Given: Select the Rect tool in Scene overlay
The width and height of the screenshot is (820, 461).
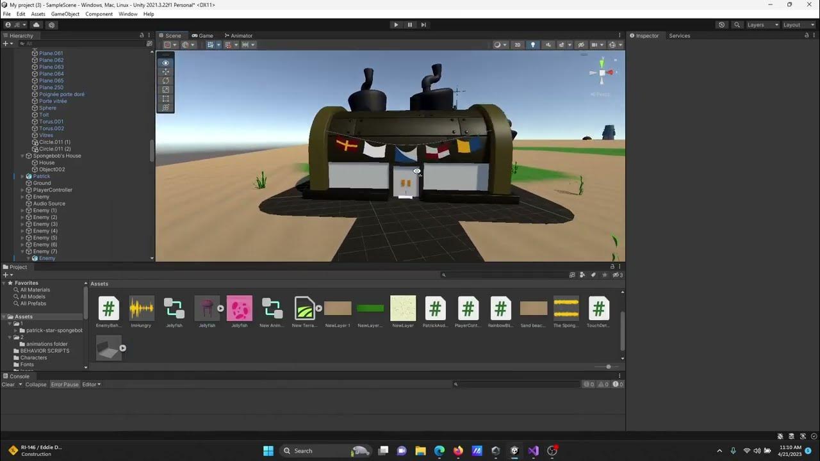Looking at the screenshot, I should (165, 99).
